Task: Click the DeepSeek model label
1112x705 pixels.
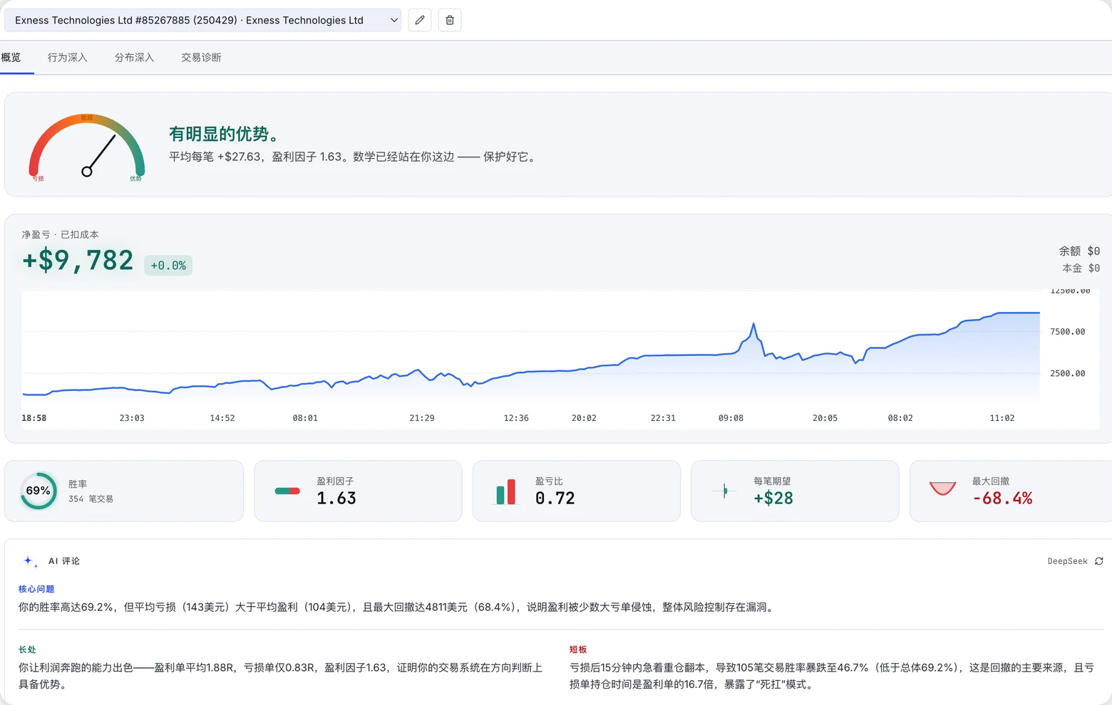Action: click(x=1067, y=561)
